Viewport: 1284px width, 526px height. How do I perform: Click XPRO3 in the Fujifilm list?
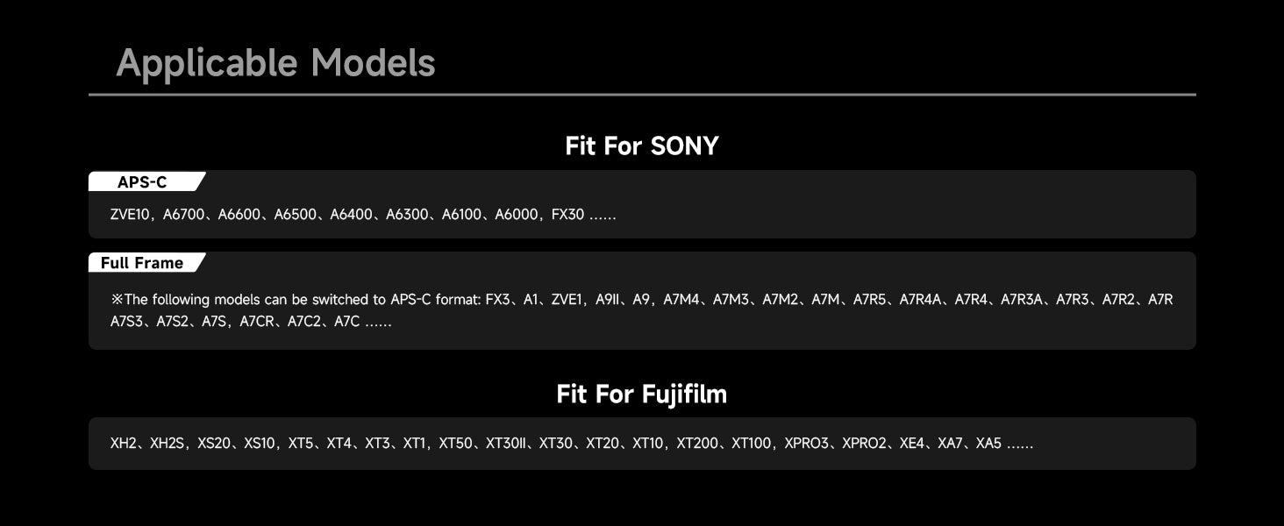tap(807, 444)
